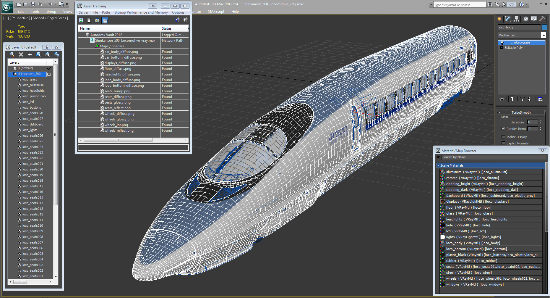Open the Create panel tab icon

pyautogui.click(x=499, y=19)
